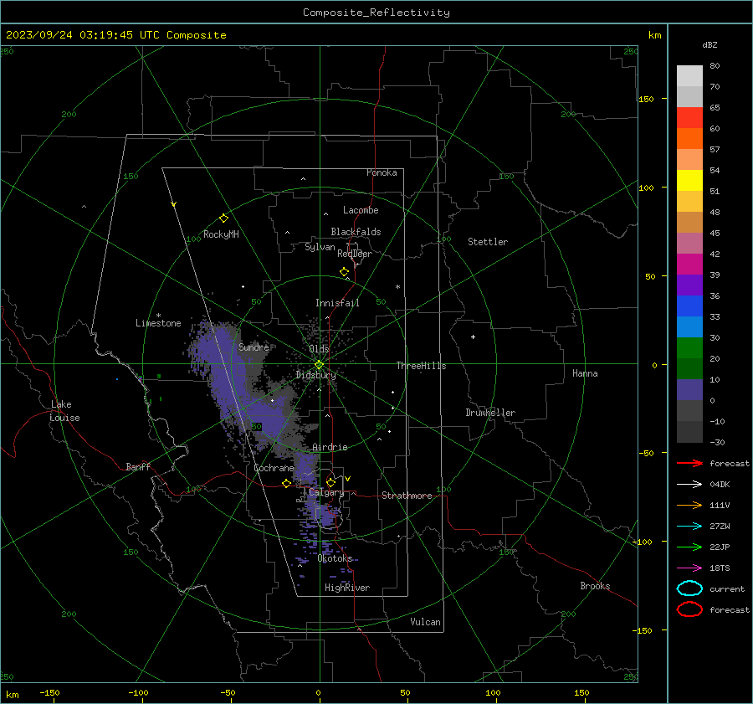Click the Composite_Reflectivity title text

pos(376,13)
